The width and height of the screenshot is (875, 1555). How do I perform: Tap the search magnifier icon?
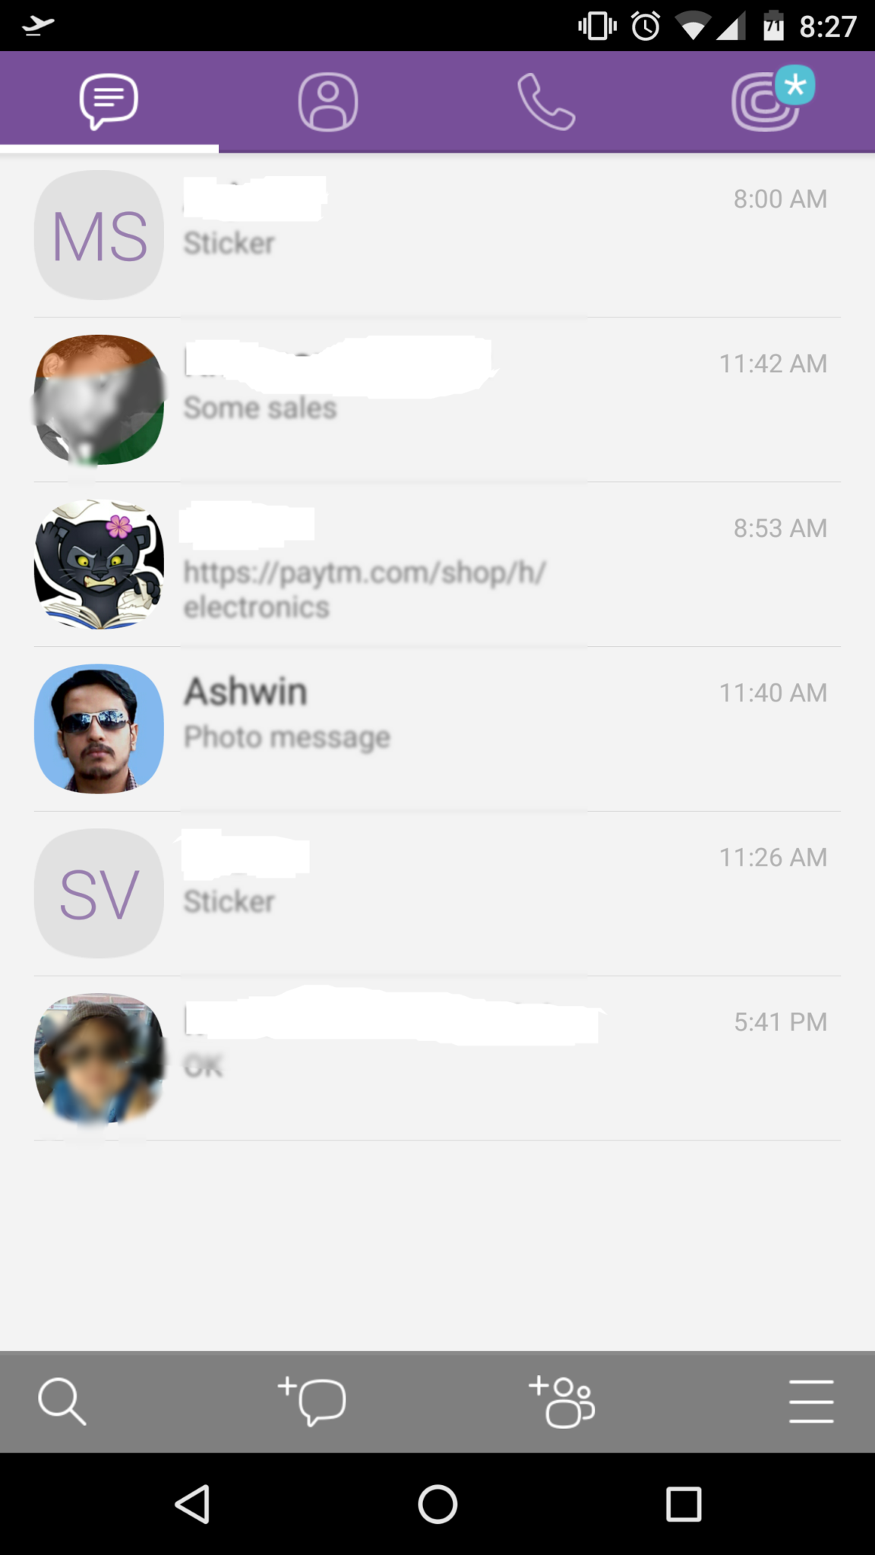pos(62,1401)
